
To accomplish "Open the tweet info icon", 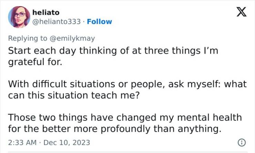I will [242, 142].
